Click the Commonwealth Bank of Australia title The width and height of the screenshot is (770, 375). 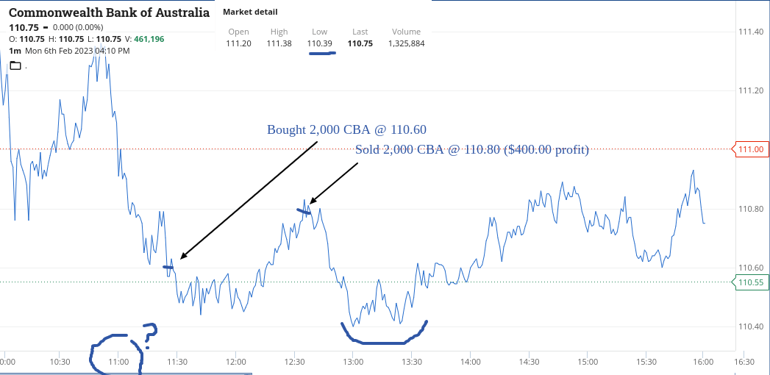tap(109, 12)
